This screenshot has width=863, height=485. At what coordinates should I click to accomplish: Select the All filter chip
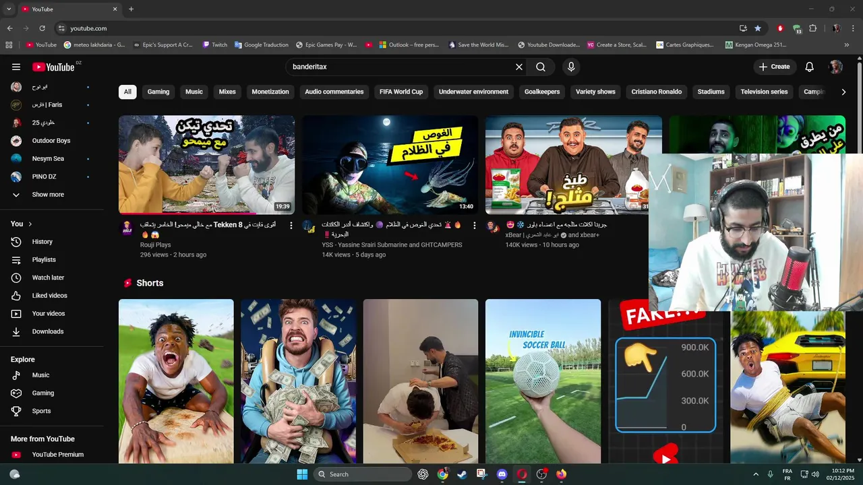(x=127, y=92)
